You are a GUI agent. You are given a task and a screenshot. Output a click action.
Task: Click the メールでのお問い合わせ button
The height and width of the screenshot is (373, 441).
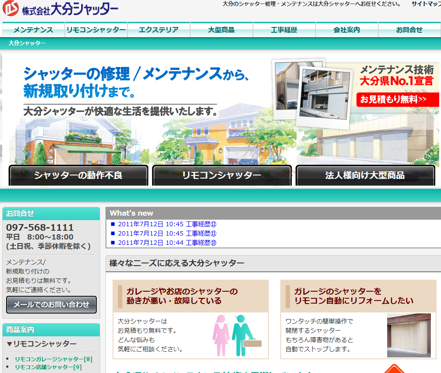[x=51, y=304]
